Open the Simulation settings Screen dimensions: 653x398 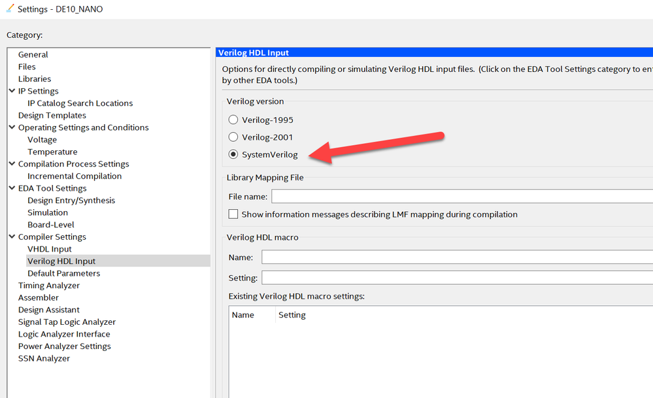click(48, 212)
